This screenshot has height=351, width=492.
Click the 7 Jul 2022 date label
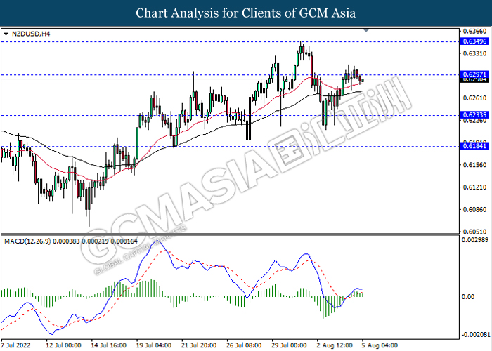tap(15, 345)
